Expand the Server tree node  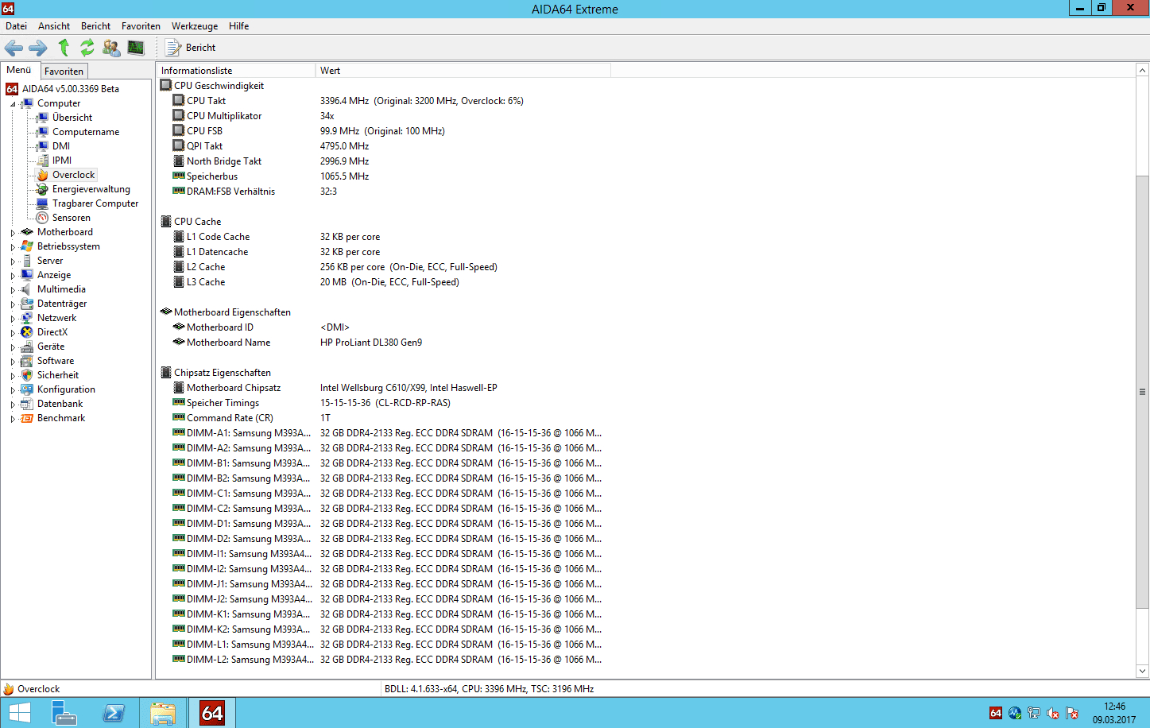point(13,261)
